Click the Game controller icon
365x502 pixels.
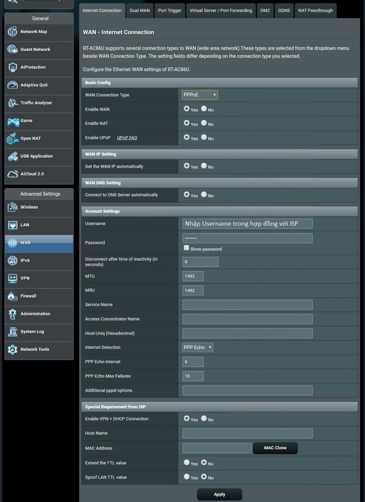(x=13, y=121)
